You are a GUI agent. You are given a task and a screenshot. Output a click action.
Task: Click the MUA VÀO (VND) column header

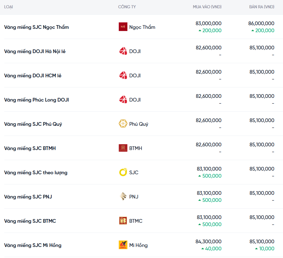click(207, 7)
